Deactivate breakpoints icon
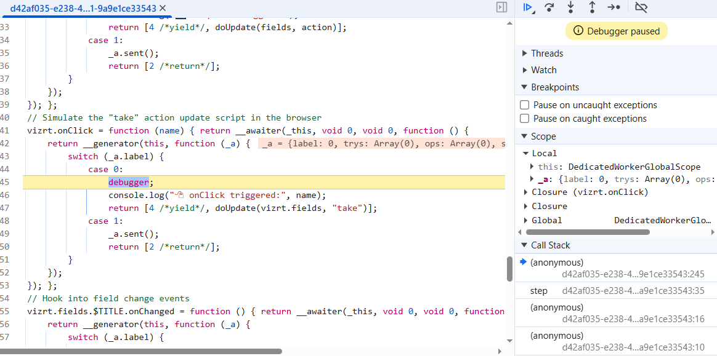Viewport: 717px width, 356px height. [x=641, y=7]
